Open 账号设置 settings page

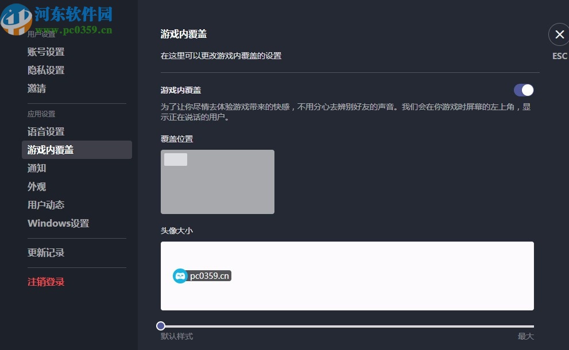pyautogui.click(x=46, y=51)
